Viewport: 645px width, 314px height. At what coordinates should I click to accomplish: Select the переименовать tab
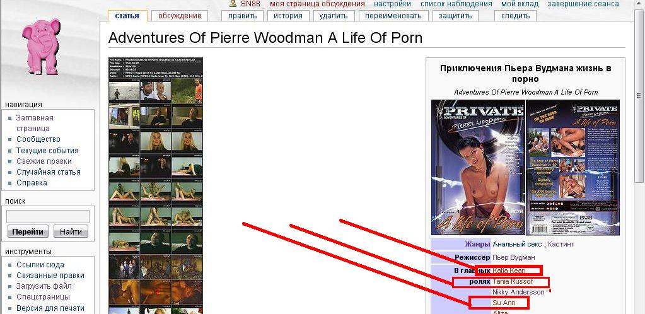click(393, 16)
